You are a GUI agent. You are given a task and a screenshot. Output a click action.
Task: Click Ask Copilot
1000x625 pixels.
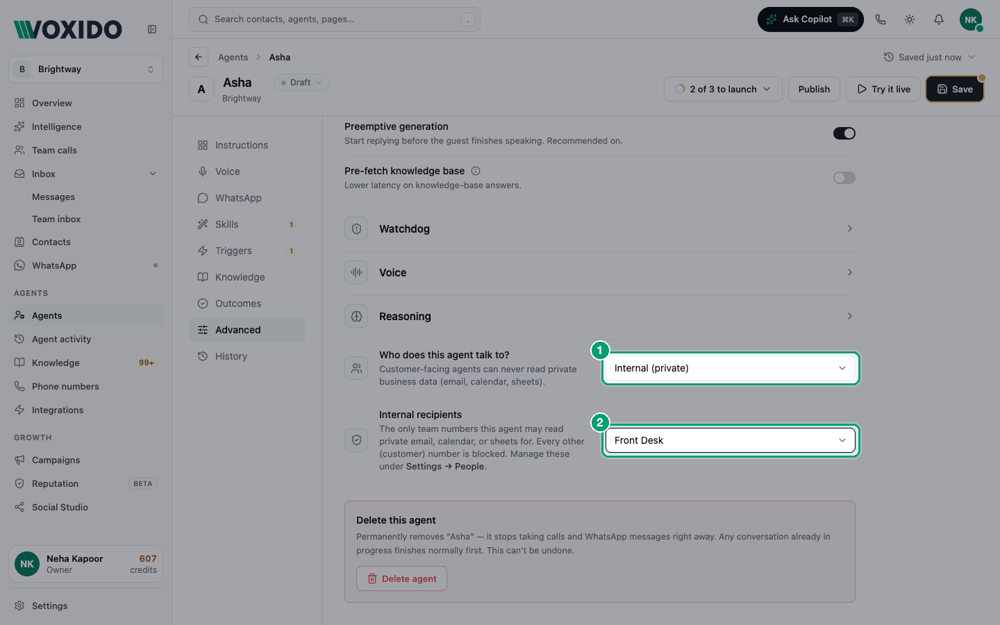pyautogui.click(x=810, y=19)
